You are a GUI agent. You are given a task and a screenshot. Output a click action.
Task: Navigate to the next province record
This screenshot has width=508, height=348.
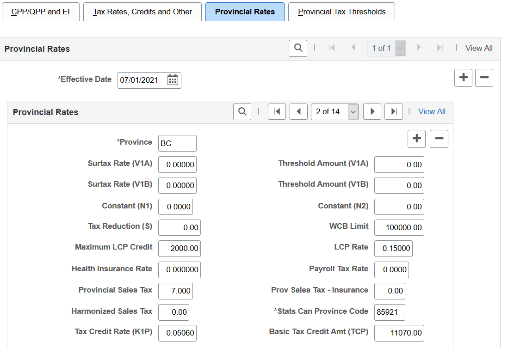372,111
